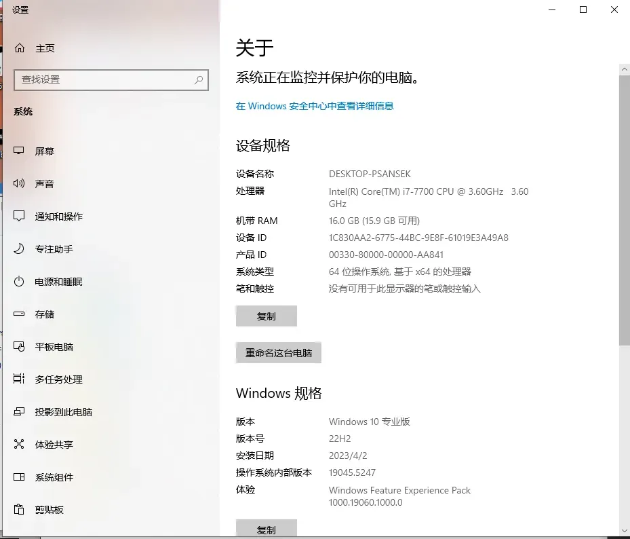This screenshot has height=539, width=630.
Task: Click the Display monitor icon
Action: (19, 151)
